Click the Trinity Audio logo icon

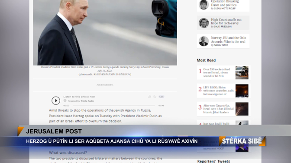pyautogui.click(x=65, y=100)
